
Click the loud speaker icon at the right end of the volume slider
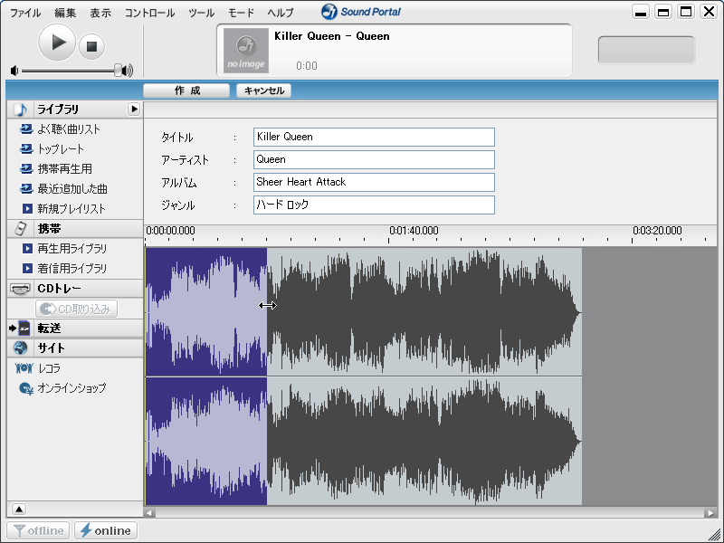129,71
